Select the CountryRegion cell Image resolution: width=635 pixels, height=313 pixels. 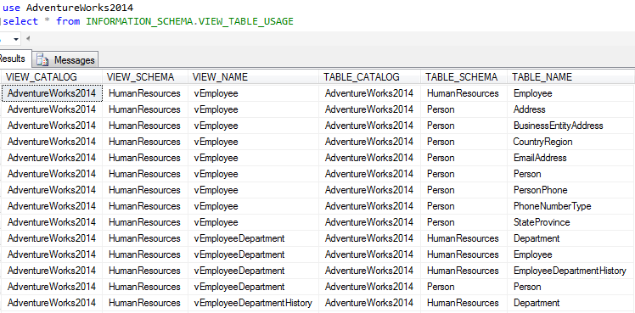(x=571, y=142)
